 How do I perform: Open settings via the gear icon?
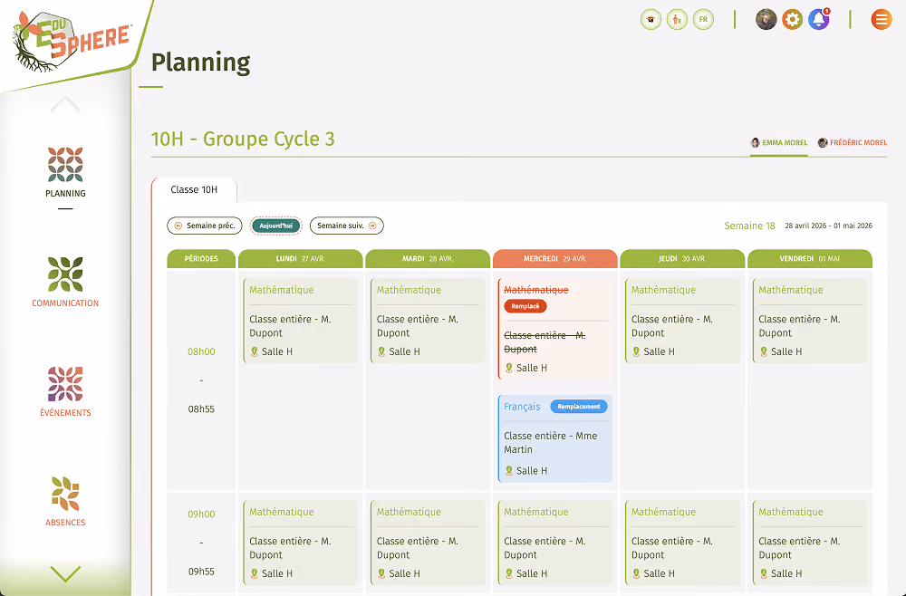pos(792,20)
